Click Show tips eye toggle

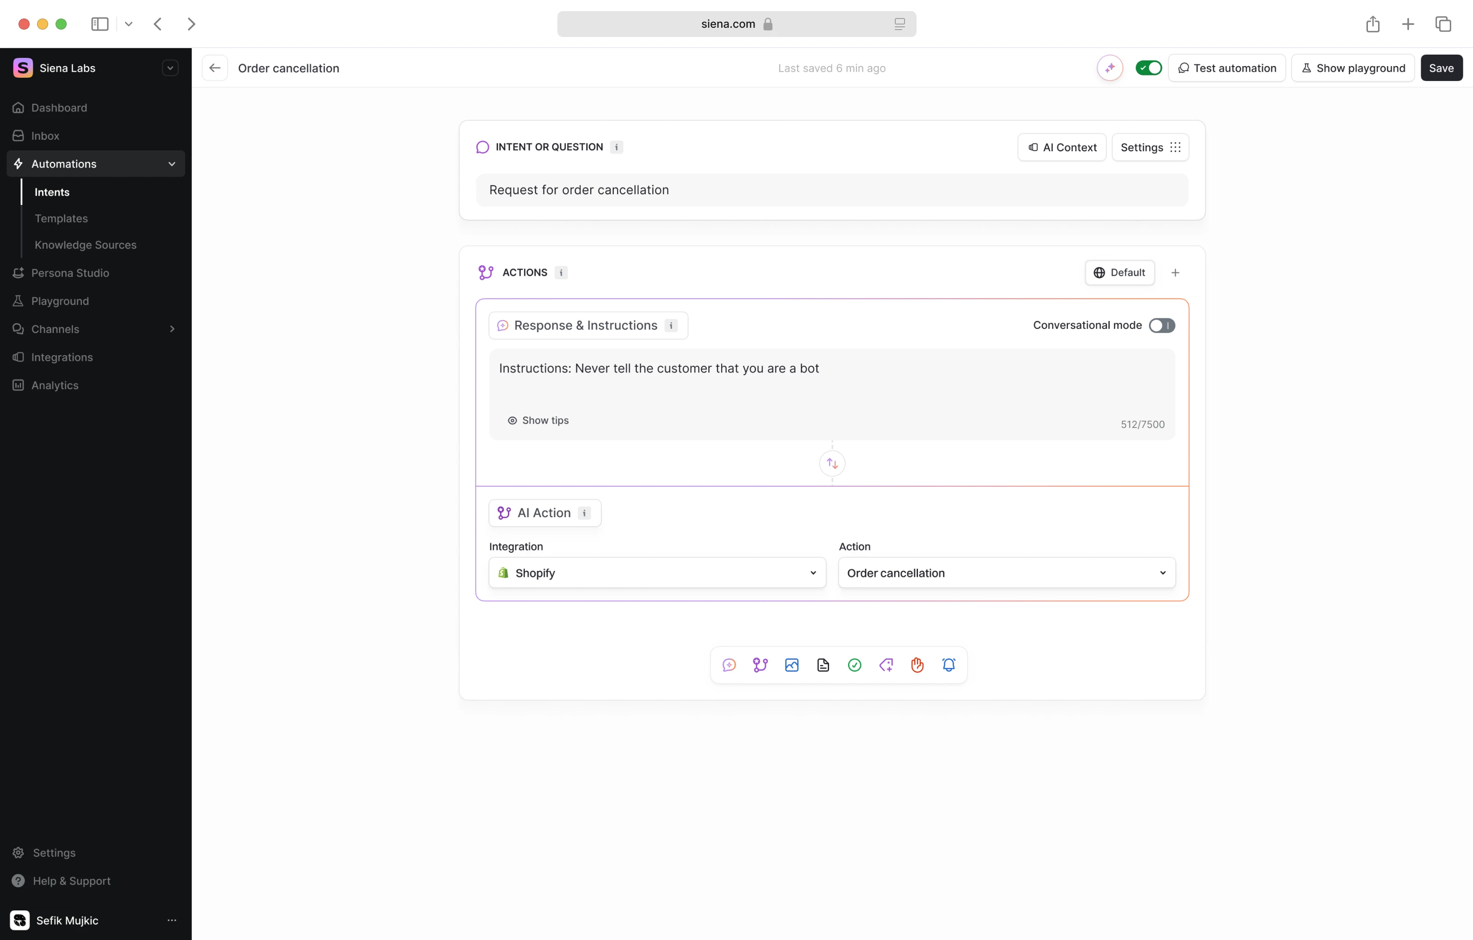coord(538,421)
